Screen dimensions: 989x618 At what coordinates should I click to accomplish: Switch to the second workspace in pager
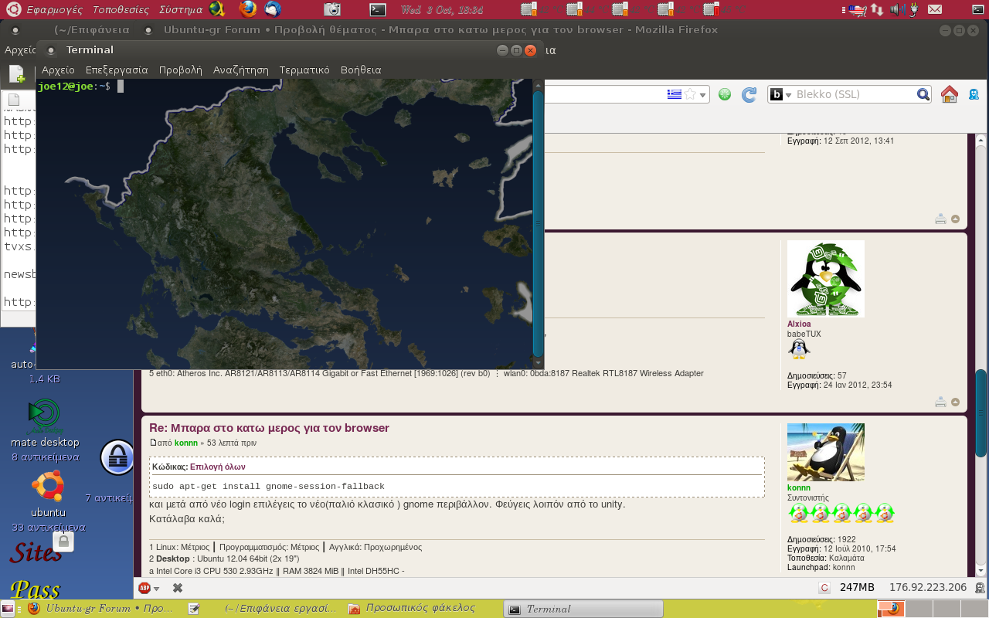(920, 609)
